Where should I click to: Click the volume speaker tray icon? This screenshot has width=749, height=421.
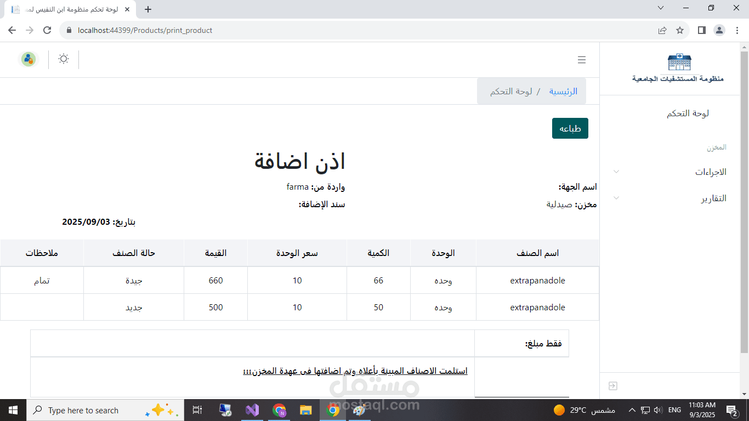coord(658,410)
